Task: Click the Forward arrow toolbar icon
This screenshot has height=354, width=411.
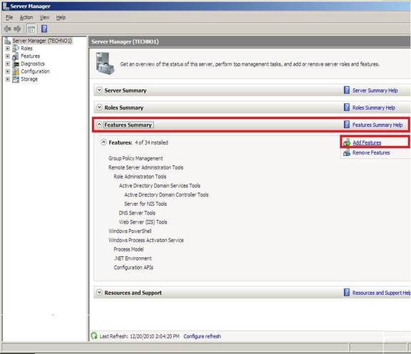Action: [x=17, y=28]
